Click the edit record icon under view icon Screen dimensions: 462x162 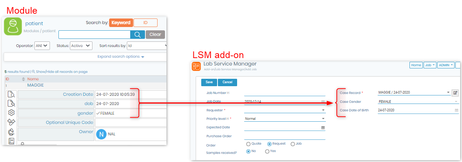point(11,103)
